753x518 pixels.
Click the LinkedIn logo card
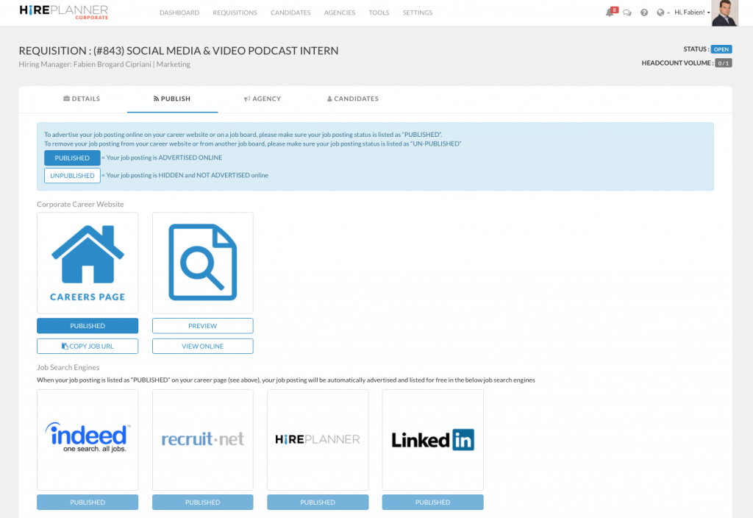coord(432,440)
